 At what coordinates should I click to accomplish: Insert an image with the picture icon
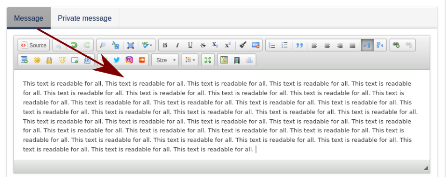click(x=24, y=60)
